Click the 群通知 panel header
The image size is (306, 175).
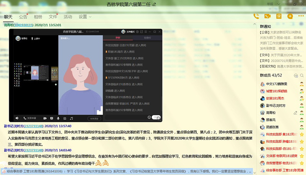265,26
